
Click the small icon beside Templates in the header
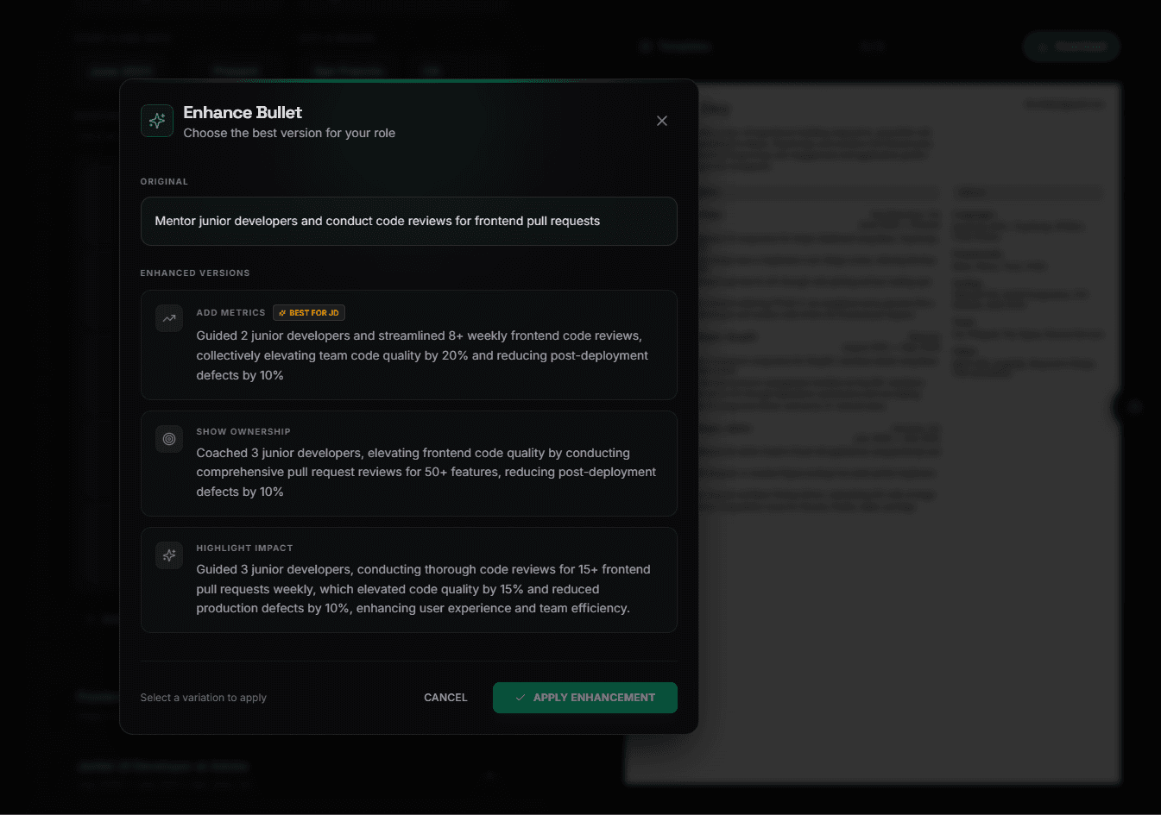pyautogui.click(x=647, y=46)
